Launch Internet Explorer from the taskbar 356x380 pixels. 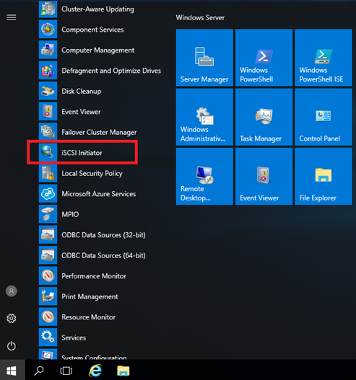pos(95,371)
